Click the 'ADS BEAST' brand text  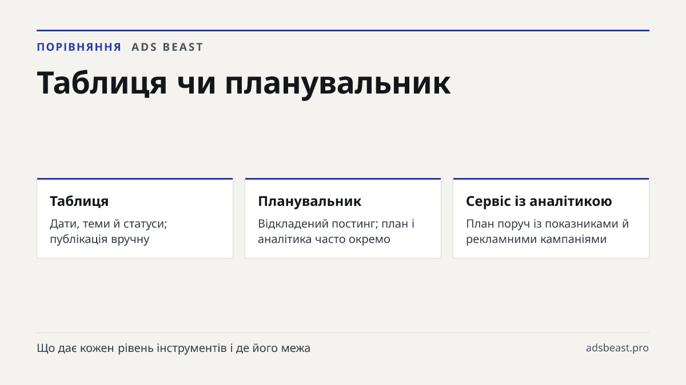[x=167, y=47]
